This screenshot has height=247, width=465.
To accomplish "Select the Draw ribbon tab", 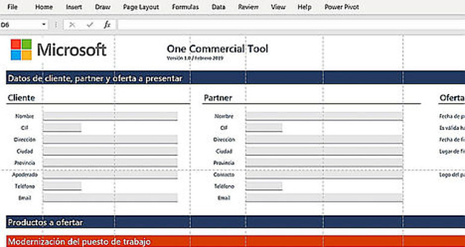I will (103, 7).
